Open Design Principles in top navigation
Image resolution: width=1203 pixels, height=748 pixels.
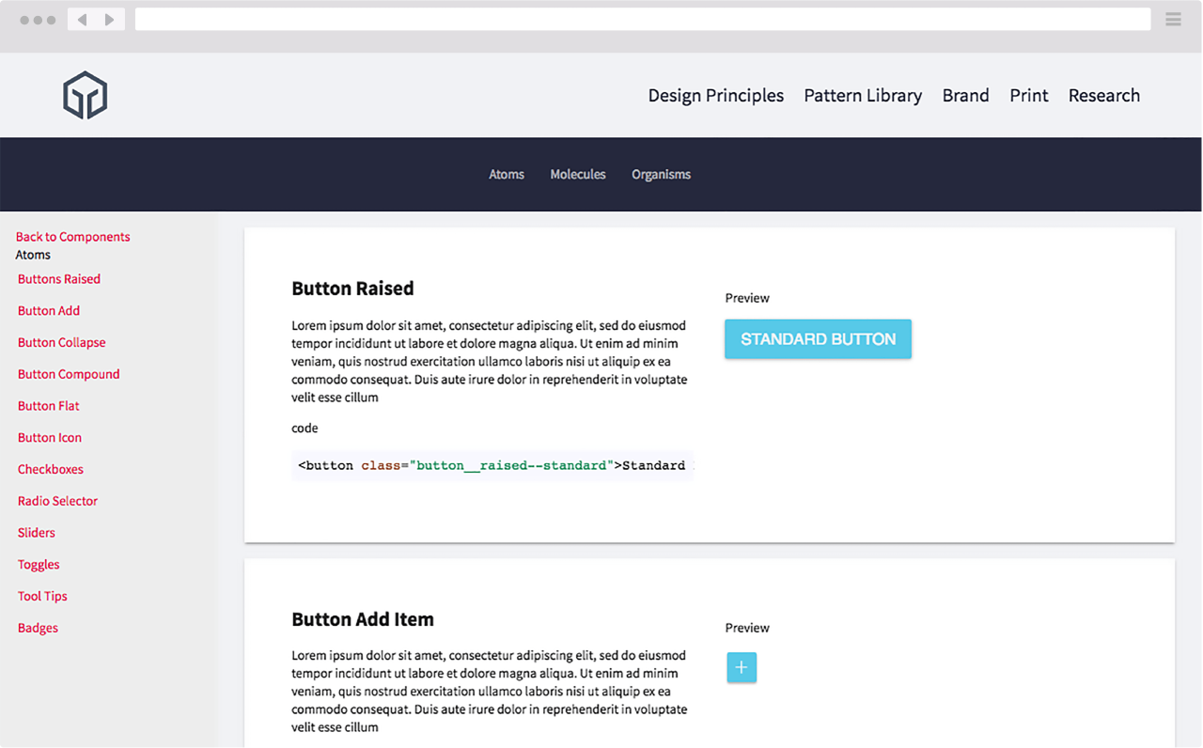tap(715, 96)
